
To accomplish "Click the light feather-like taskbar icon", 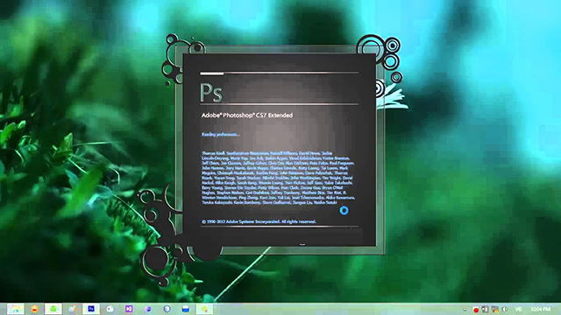I will [x=72, y=309].
